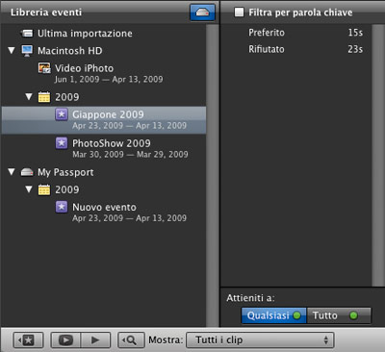Click the My Passport drive icon
Screen dimensions: 385x352
27,172
